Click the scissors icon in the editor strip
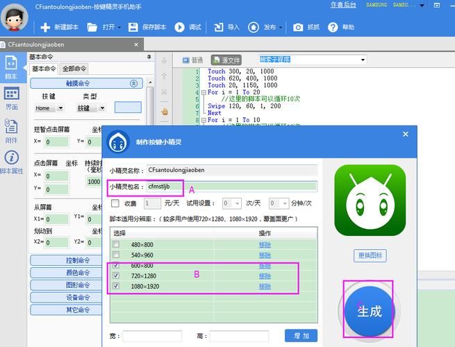455x347 pixels. point(164,92)
